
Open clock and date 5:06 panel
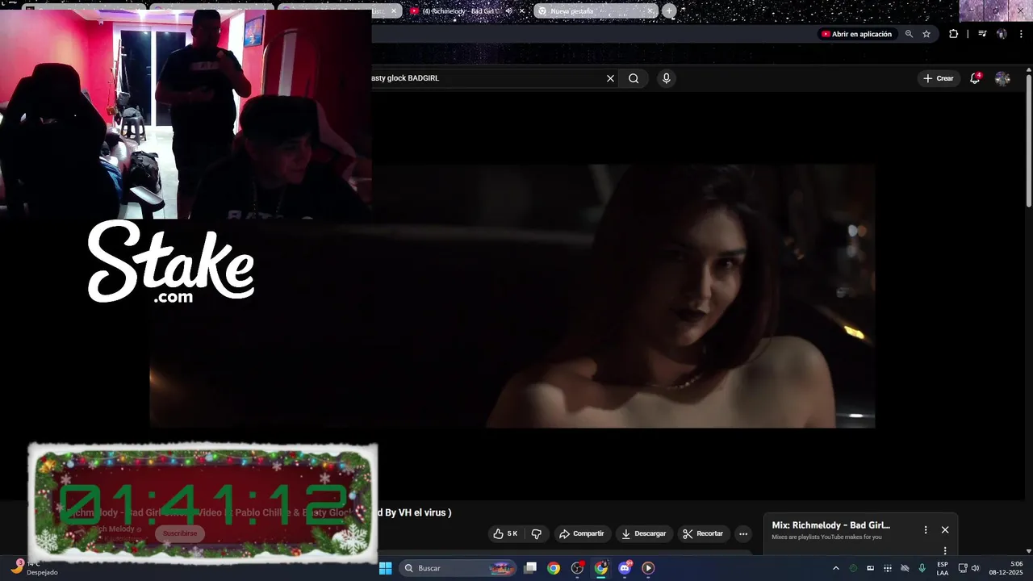point(1006,568)
